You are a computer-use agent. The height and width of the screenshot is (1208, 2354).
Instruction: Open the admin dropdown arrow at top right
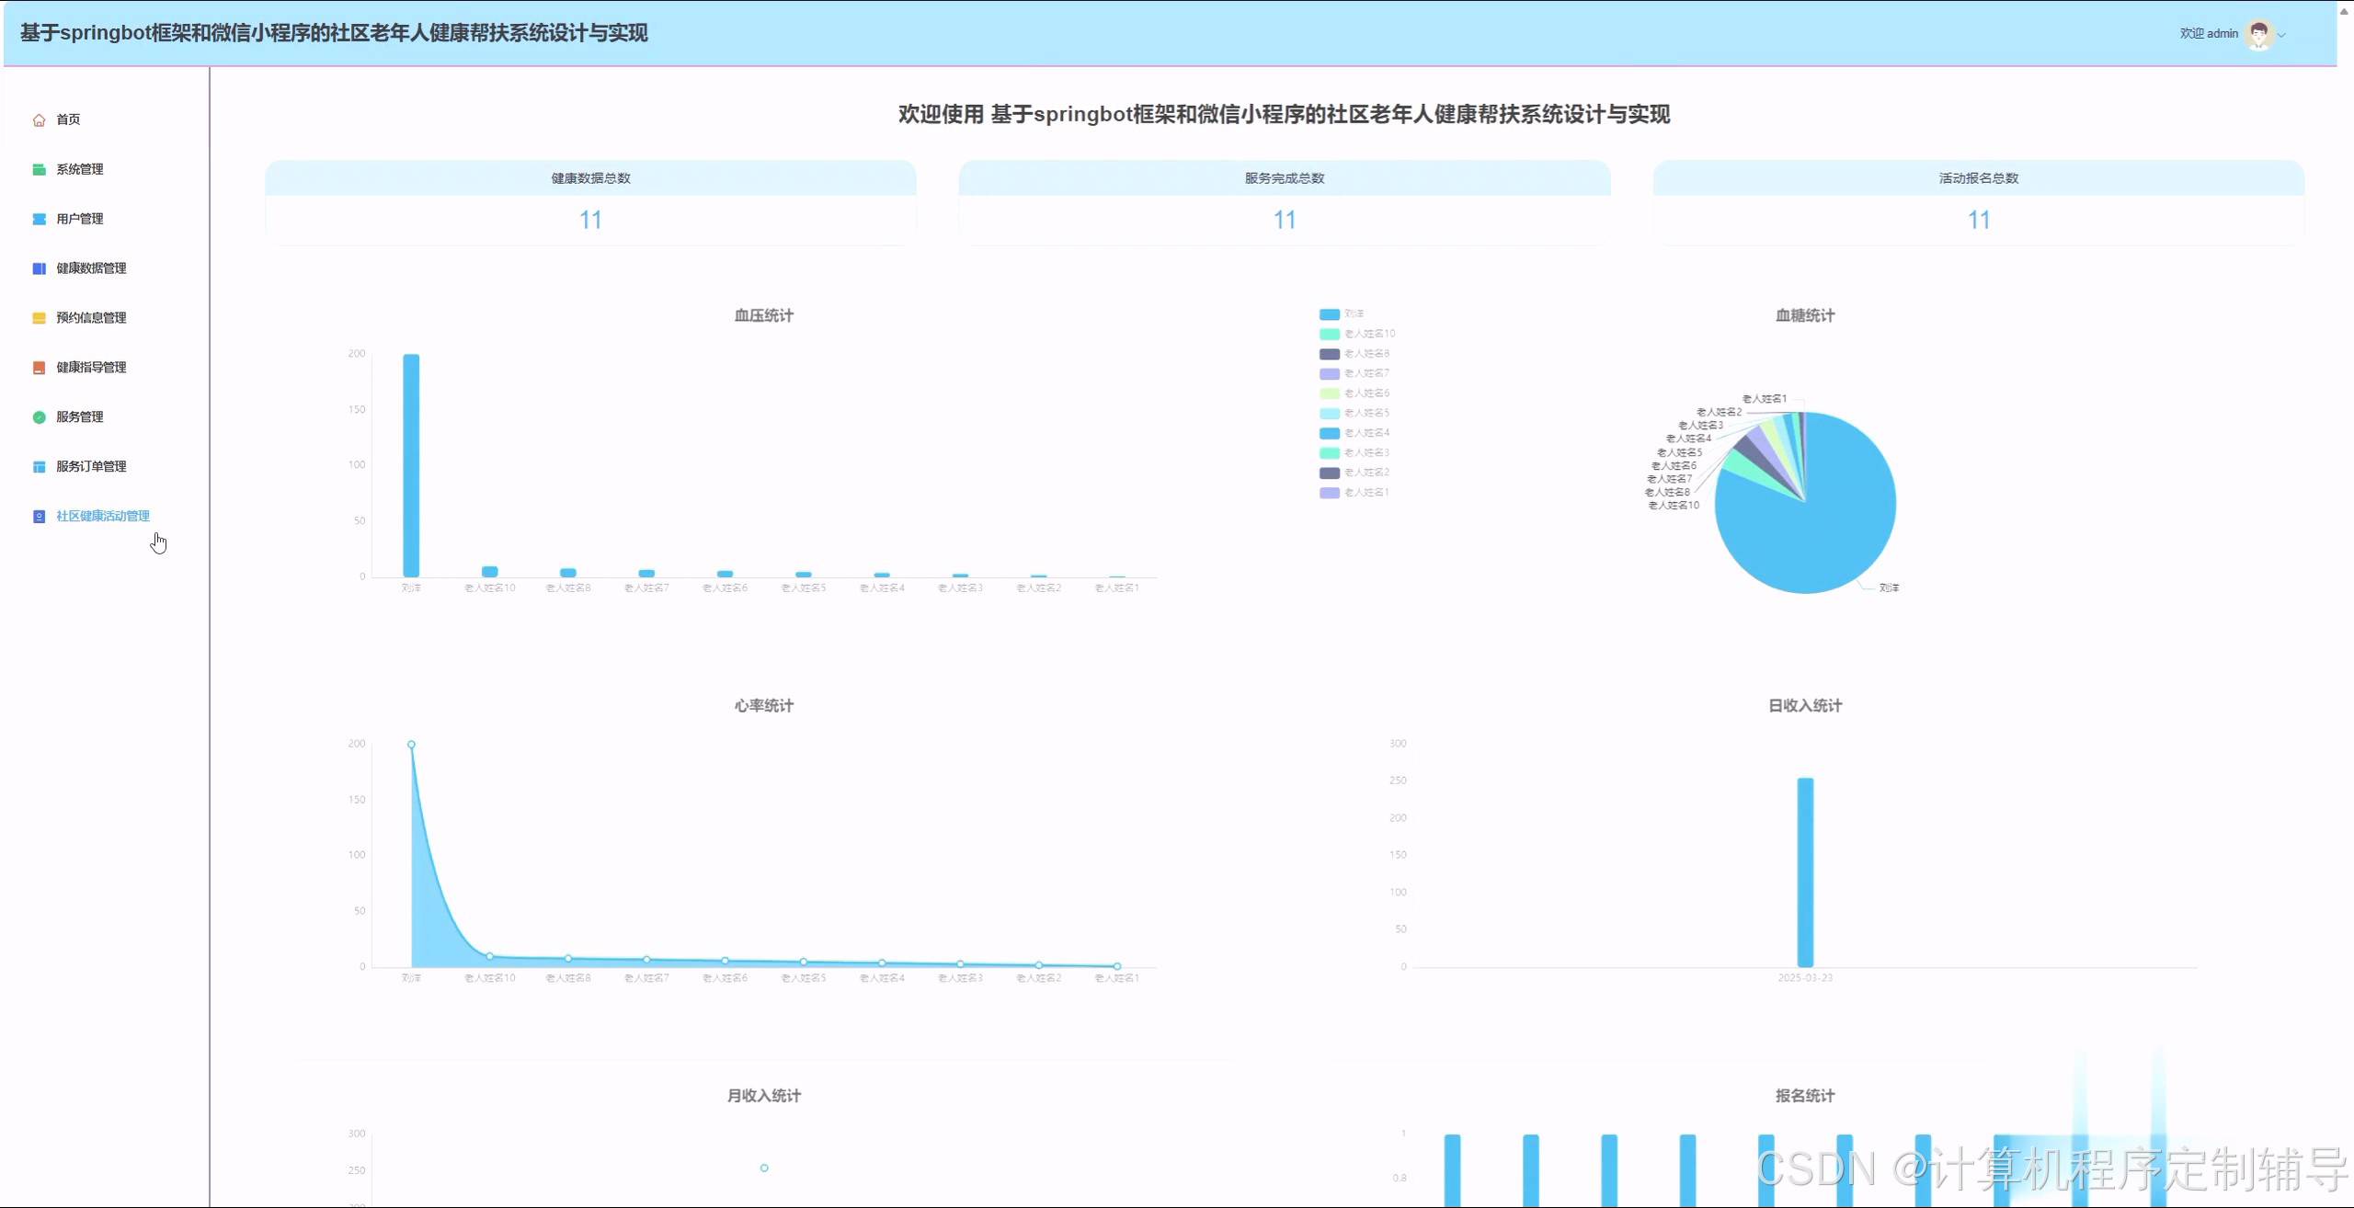pyautogui.click(x=2282, y=35)
